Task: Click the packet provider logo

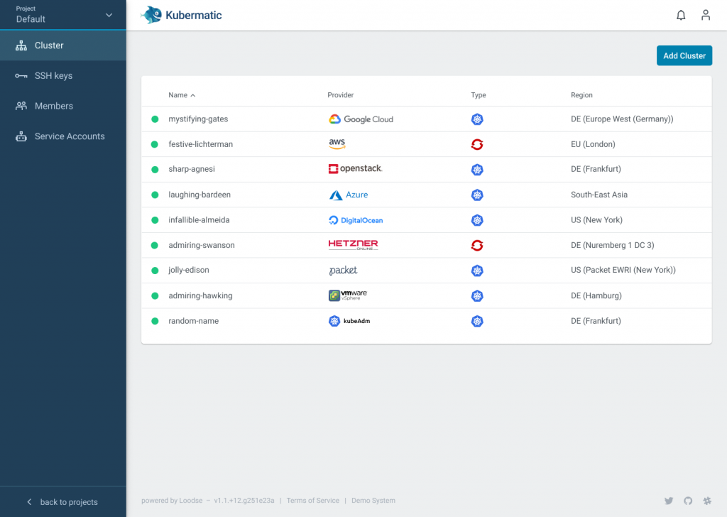Action: 343,271
